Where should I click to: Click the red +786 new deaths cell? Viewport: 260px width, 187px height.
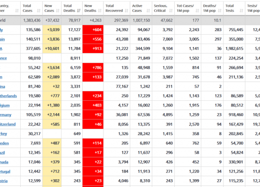[93, 68]
